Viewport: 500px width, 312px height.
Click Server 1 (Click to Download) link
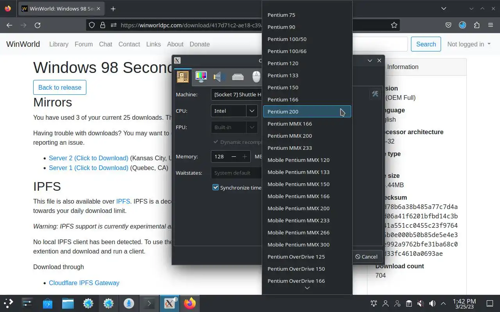88,168
